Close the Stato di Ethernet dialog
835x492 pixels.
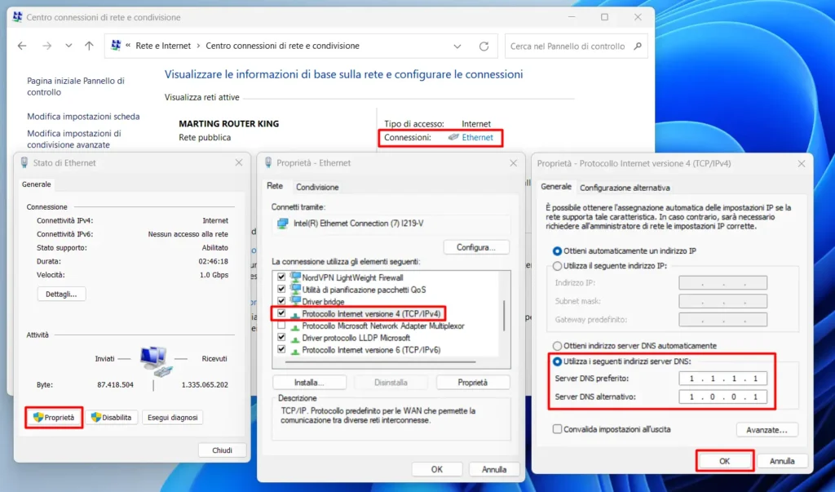click(x=239, y=162)
